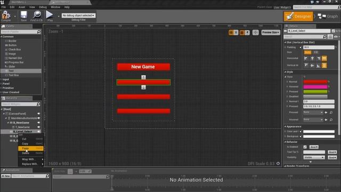Open the debug object filter dropdown
This screenshot has width=341, height=192.
pos(78,15)
